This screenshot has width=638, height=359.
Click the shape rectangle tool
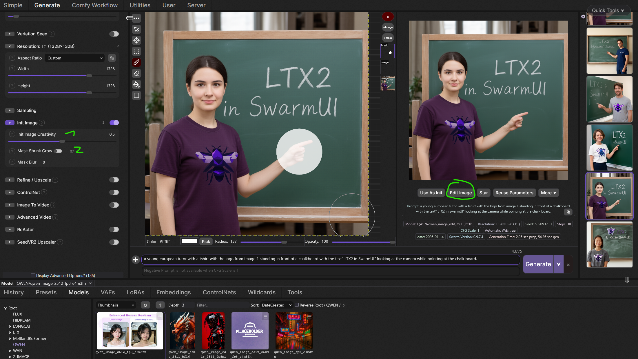(x=136, y=95)
